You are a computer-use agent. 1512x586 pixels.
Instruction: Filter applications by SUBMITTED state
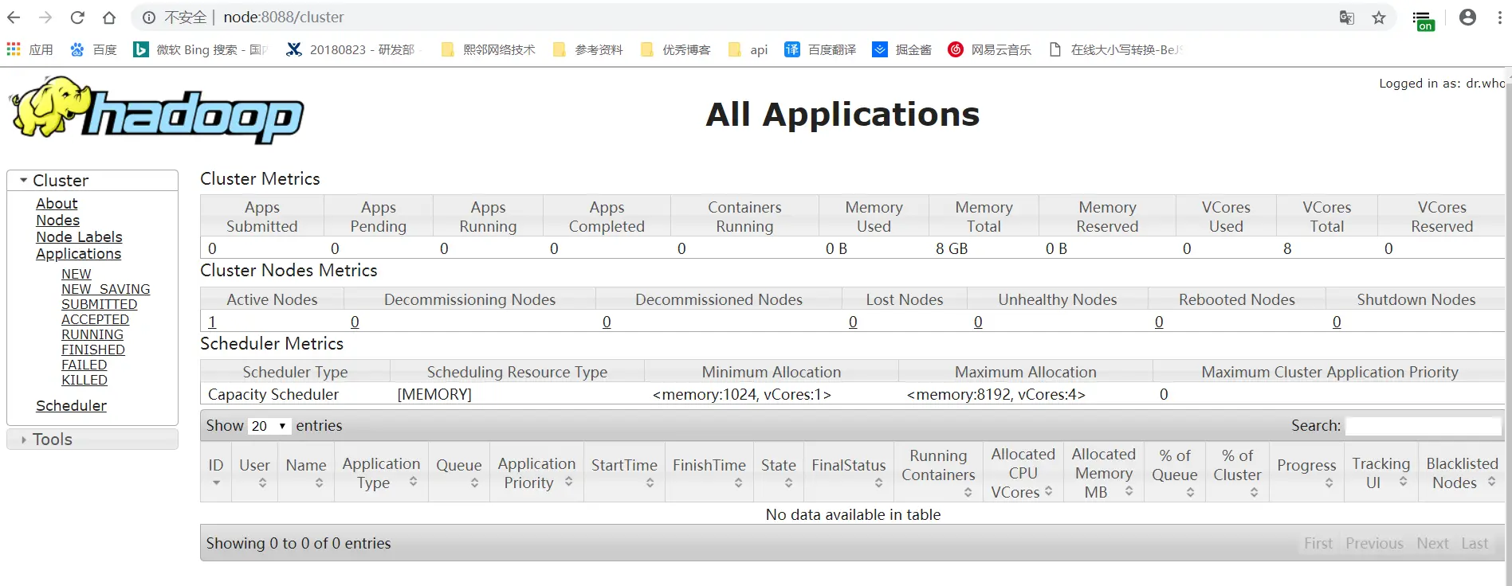[99, 304]
